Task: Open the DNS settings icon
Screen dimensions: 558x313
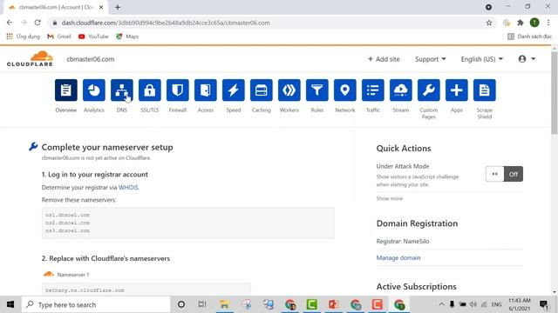Action: [x=122, y=90]
